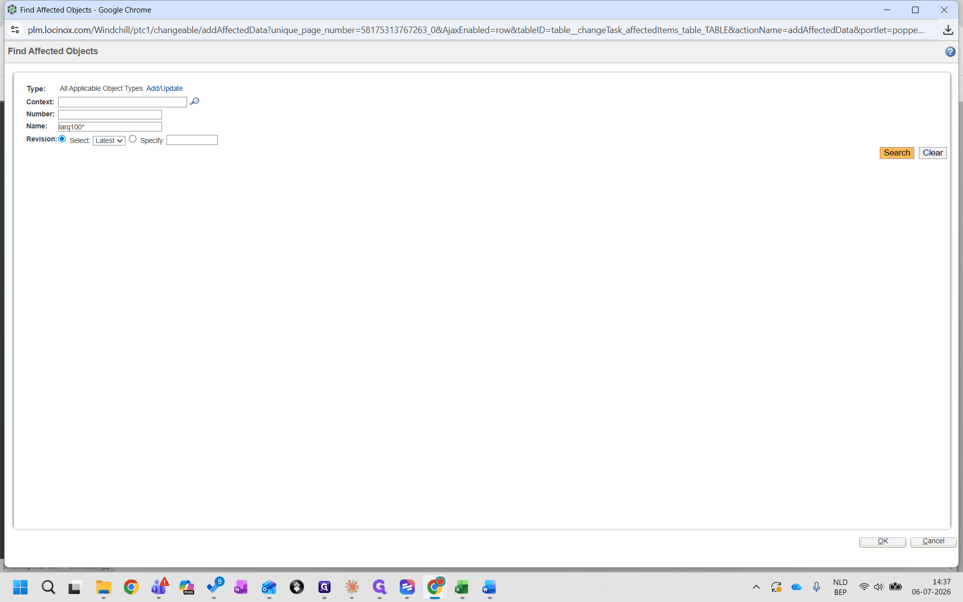Screen dimensions: 963x602
Task: Click the microphone tray icon
Action: click(x=817, y=587)
